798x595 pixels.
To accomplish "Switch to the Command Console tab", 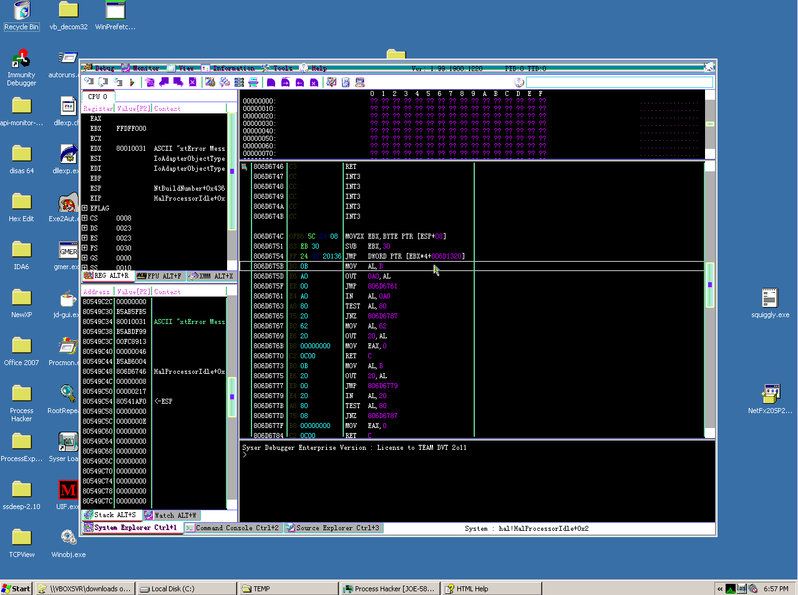I will 232,528.
